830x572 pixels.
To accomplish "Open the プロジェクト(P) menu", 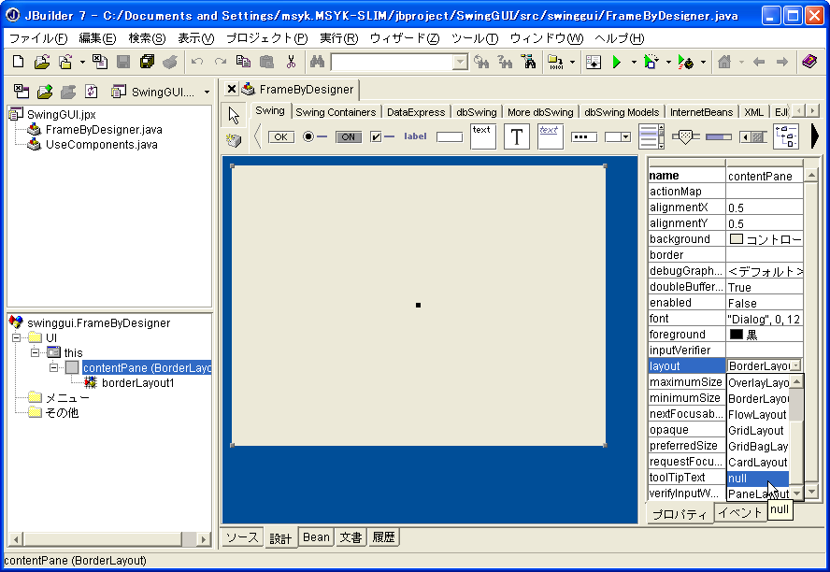I will [266, 38].
